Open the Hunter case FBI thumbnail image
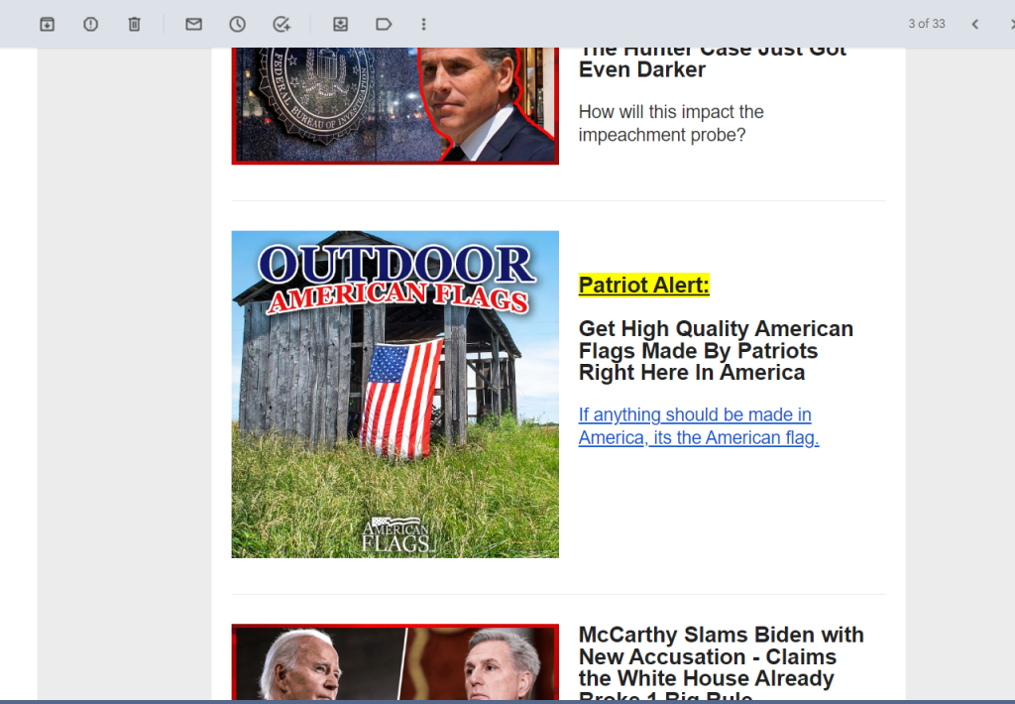The image size is (1015, 704). coord(395,105)
